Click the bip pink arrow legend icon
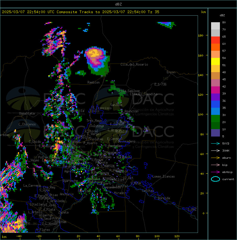This screenshot has width=237, height=240. [x=215, y=165]
